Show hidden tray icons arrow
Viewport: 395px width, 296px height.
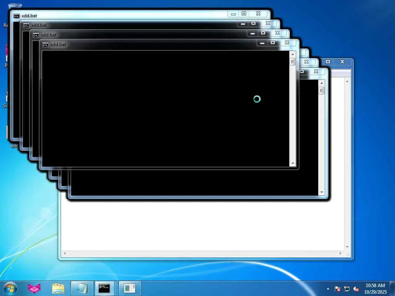click(328, 289)
